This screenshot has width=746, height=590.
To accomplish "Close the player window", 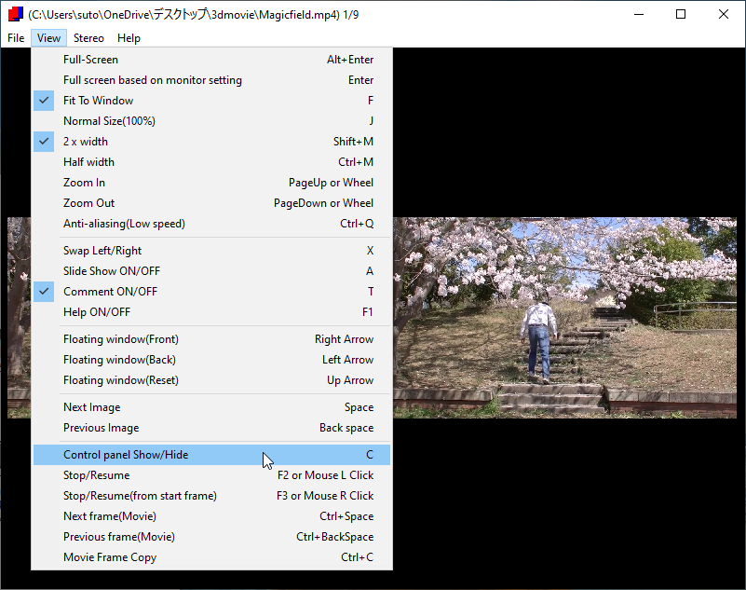I will 723,14.
